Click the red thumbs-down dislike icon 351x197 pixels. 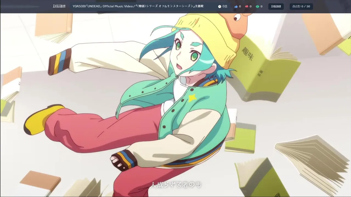click(x=247, y=6)
